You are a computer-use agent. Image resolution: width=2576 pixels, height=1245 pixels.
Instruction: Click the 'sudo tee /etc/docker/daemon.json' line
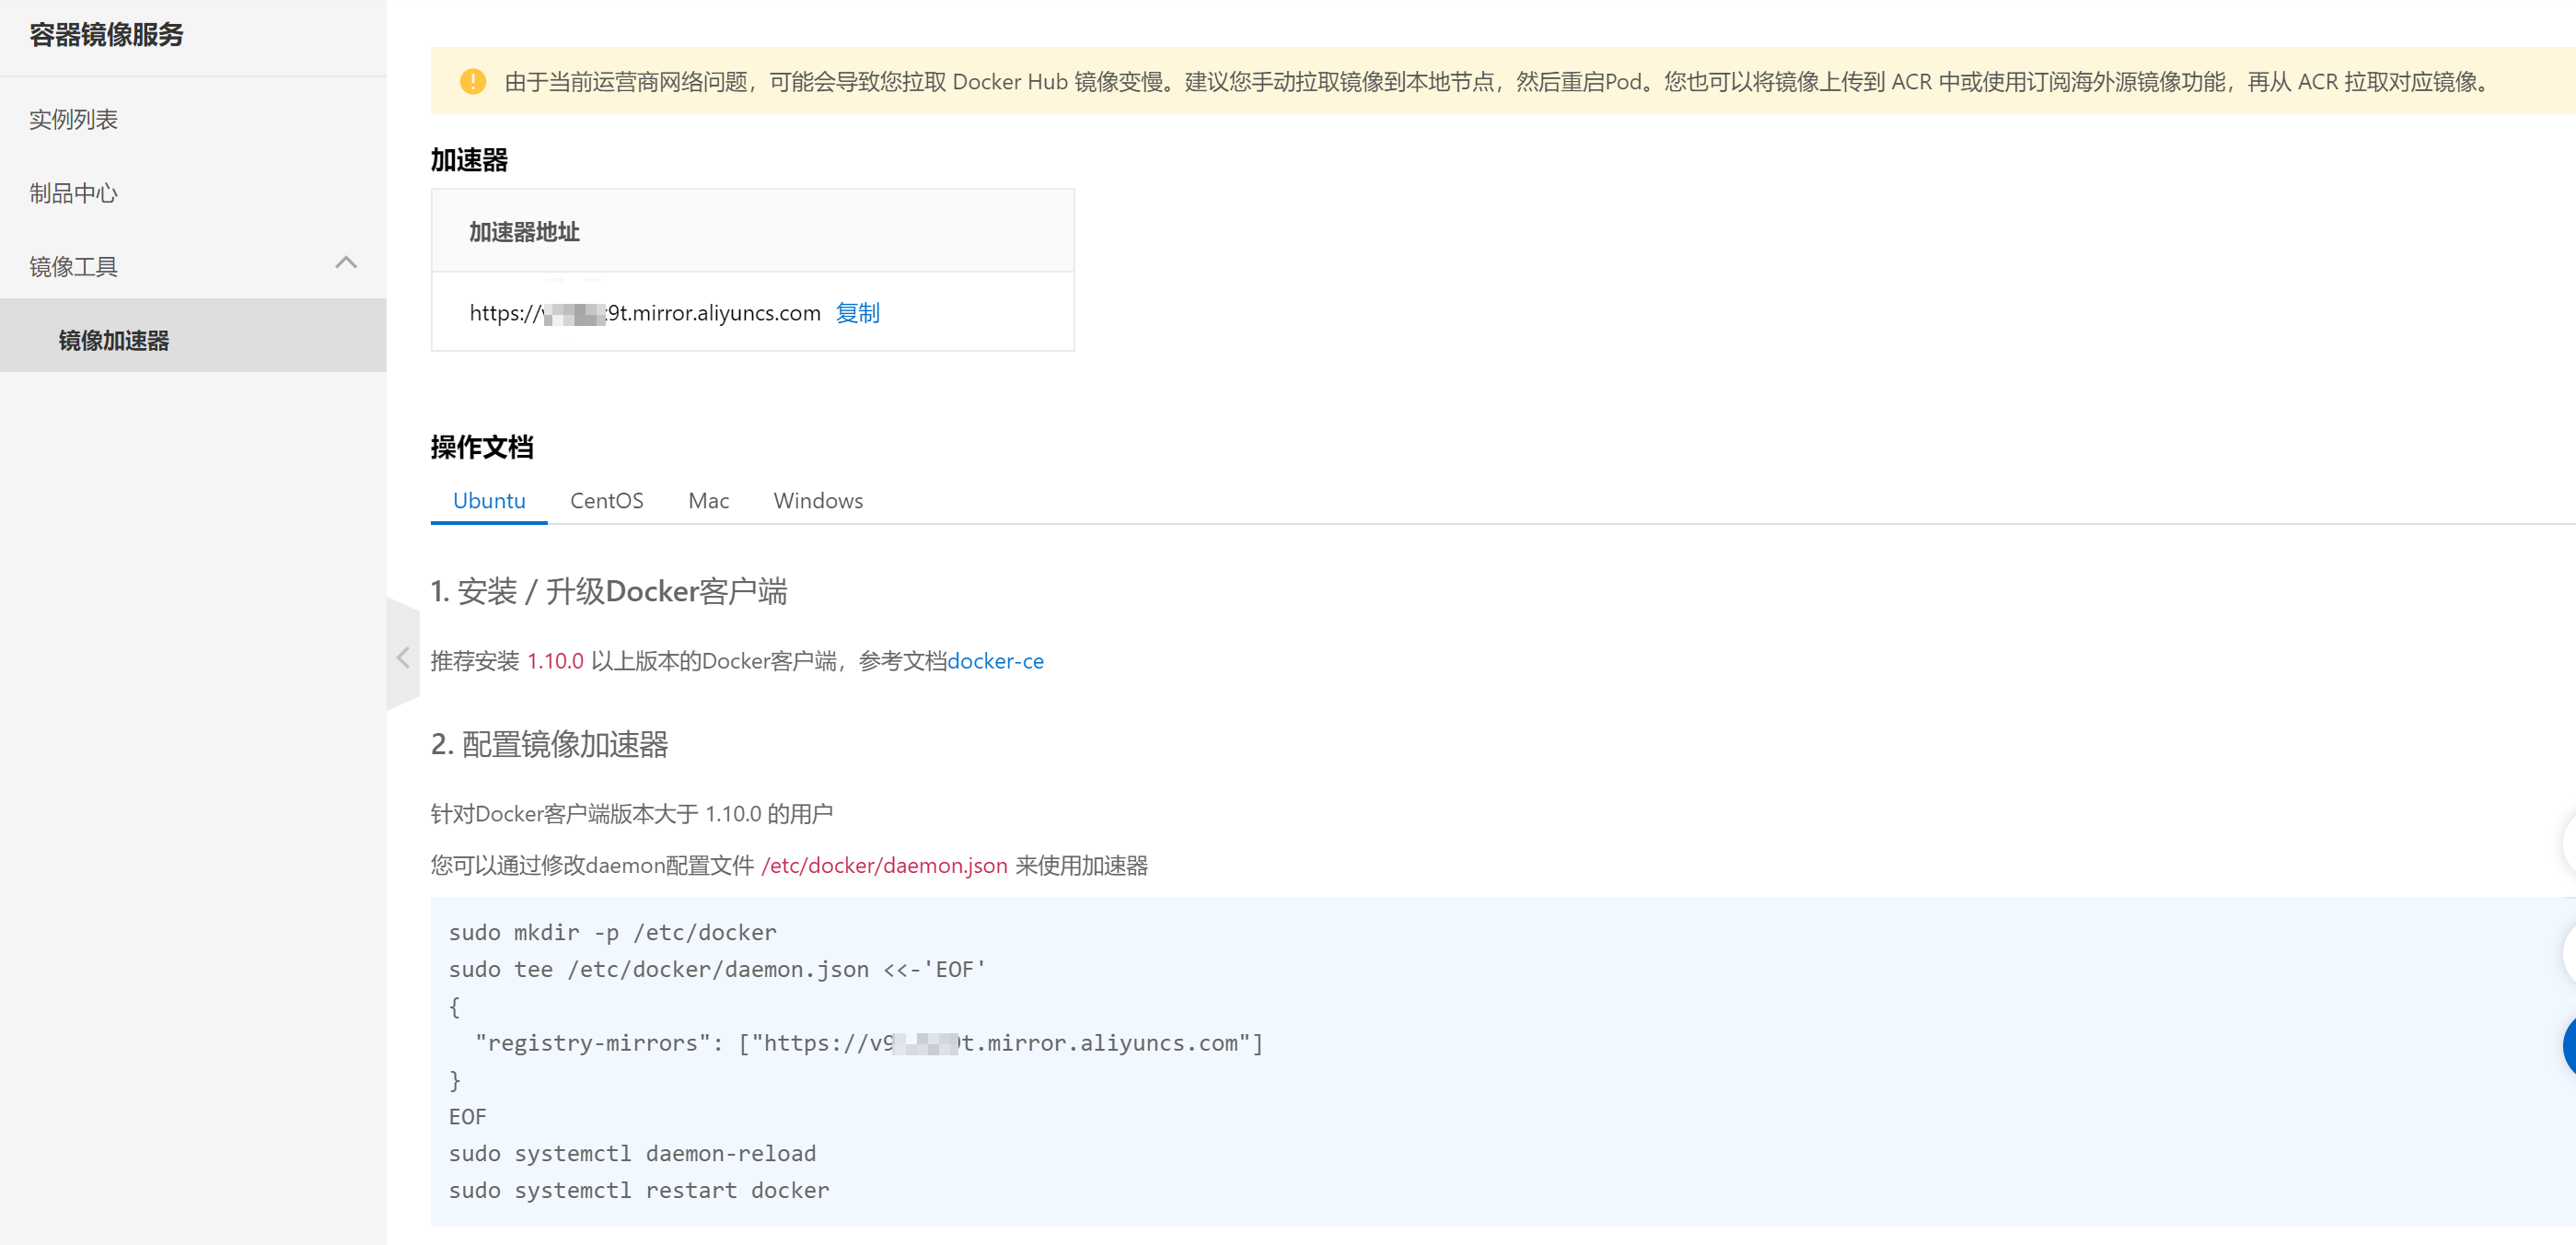[x=717, y=970]
